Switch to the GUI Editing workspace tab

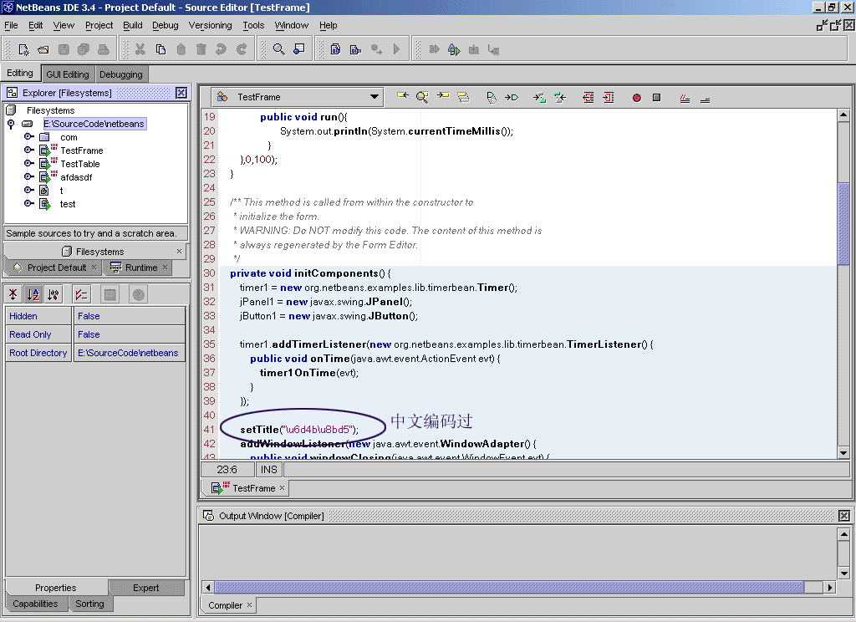tap(67, 74)
